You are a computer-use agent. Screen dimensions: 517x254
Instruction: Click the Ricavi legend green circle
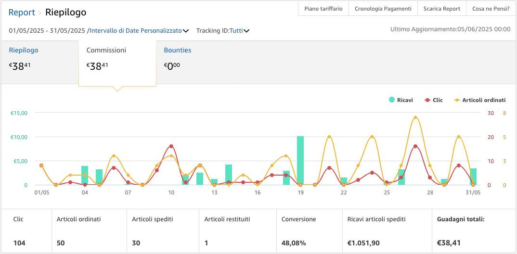392,100
